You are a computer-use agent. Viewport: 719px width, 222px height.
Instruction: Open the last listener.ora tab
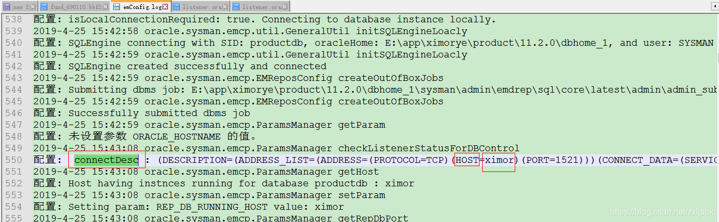[x=260, y=7]
